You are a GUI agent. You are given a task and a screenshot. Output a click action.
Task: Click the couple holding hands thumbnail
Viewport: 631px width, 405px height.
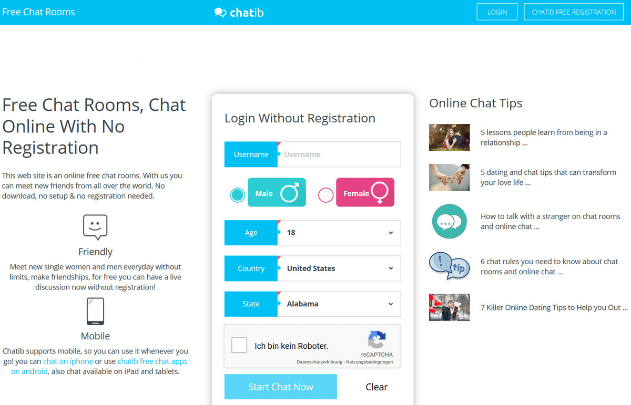pyautogui.click(x=449, y=177)
